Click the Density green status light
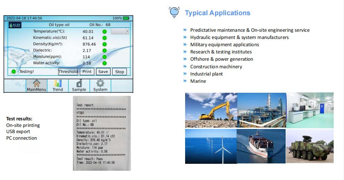Screen dimensions: 344x180 click(104, 44)
